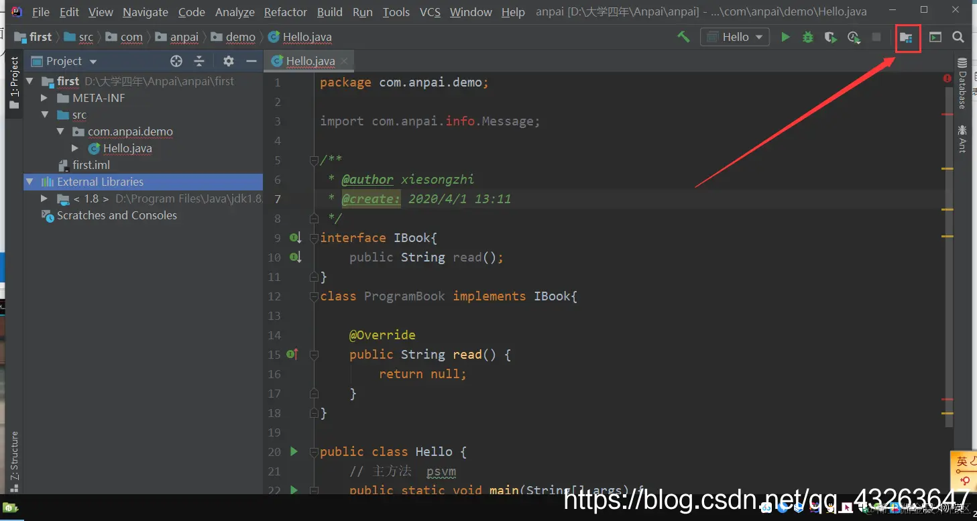Click the ProgramBook class name on line 12
This screenshot has width=977, height=521.
404,296
